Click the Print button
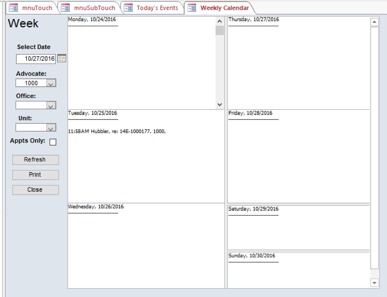 [x=35, y=175]
